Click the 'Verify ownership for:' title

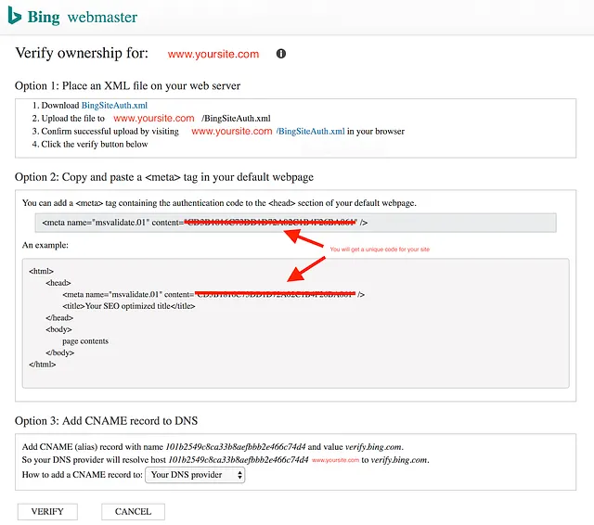tap(82, 53)
